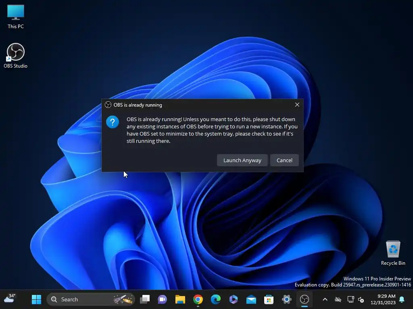The width and height of the screenshot is (413, 309).
Task: Click the blue question mark dialog icon
Action: tap(113, 122)
